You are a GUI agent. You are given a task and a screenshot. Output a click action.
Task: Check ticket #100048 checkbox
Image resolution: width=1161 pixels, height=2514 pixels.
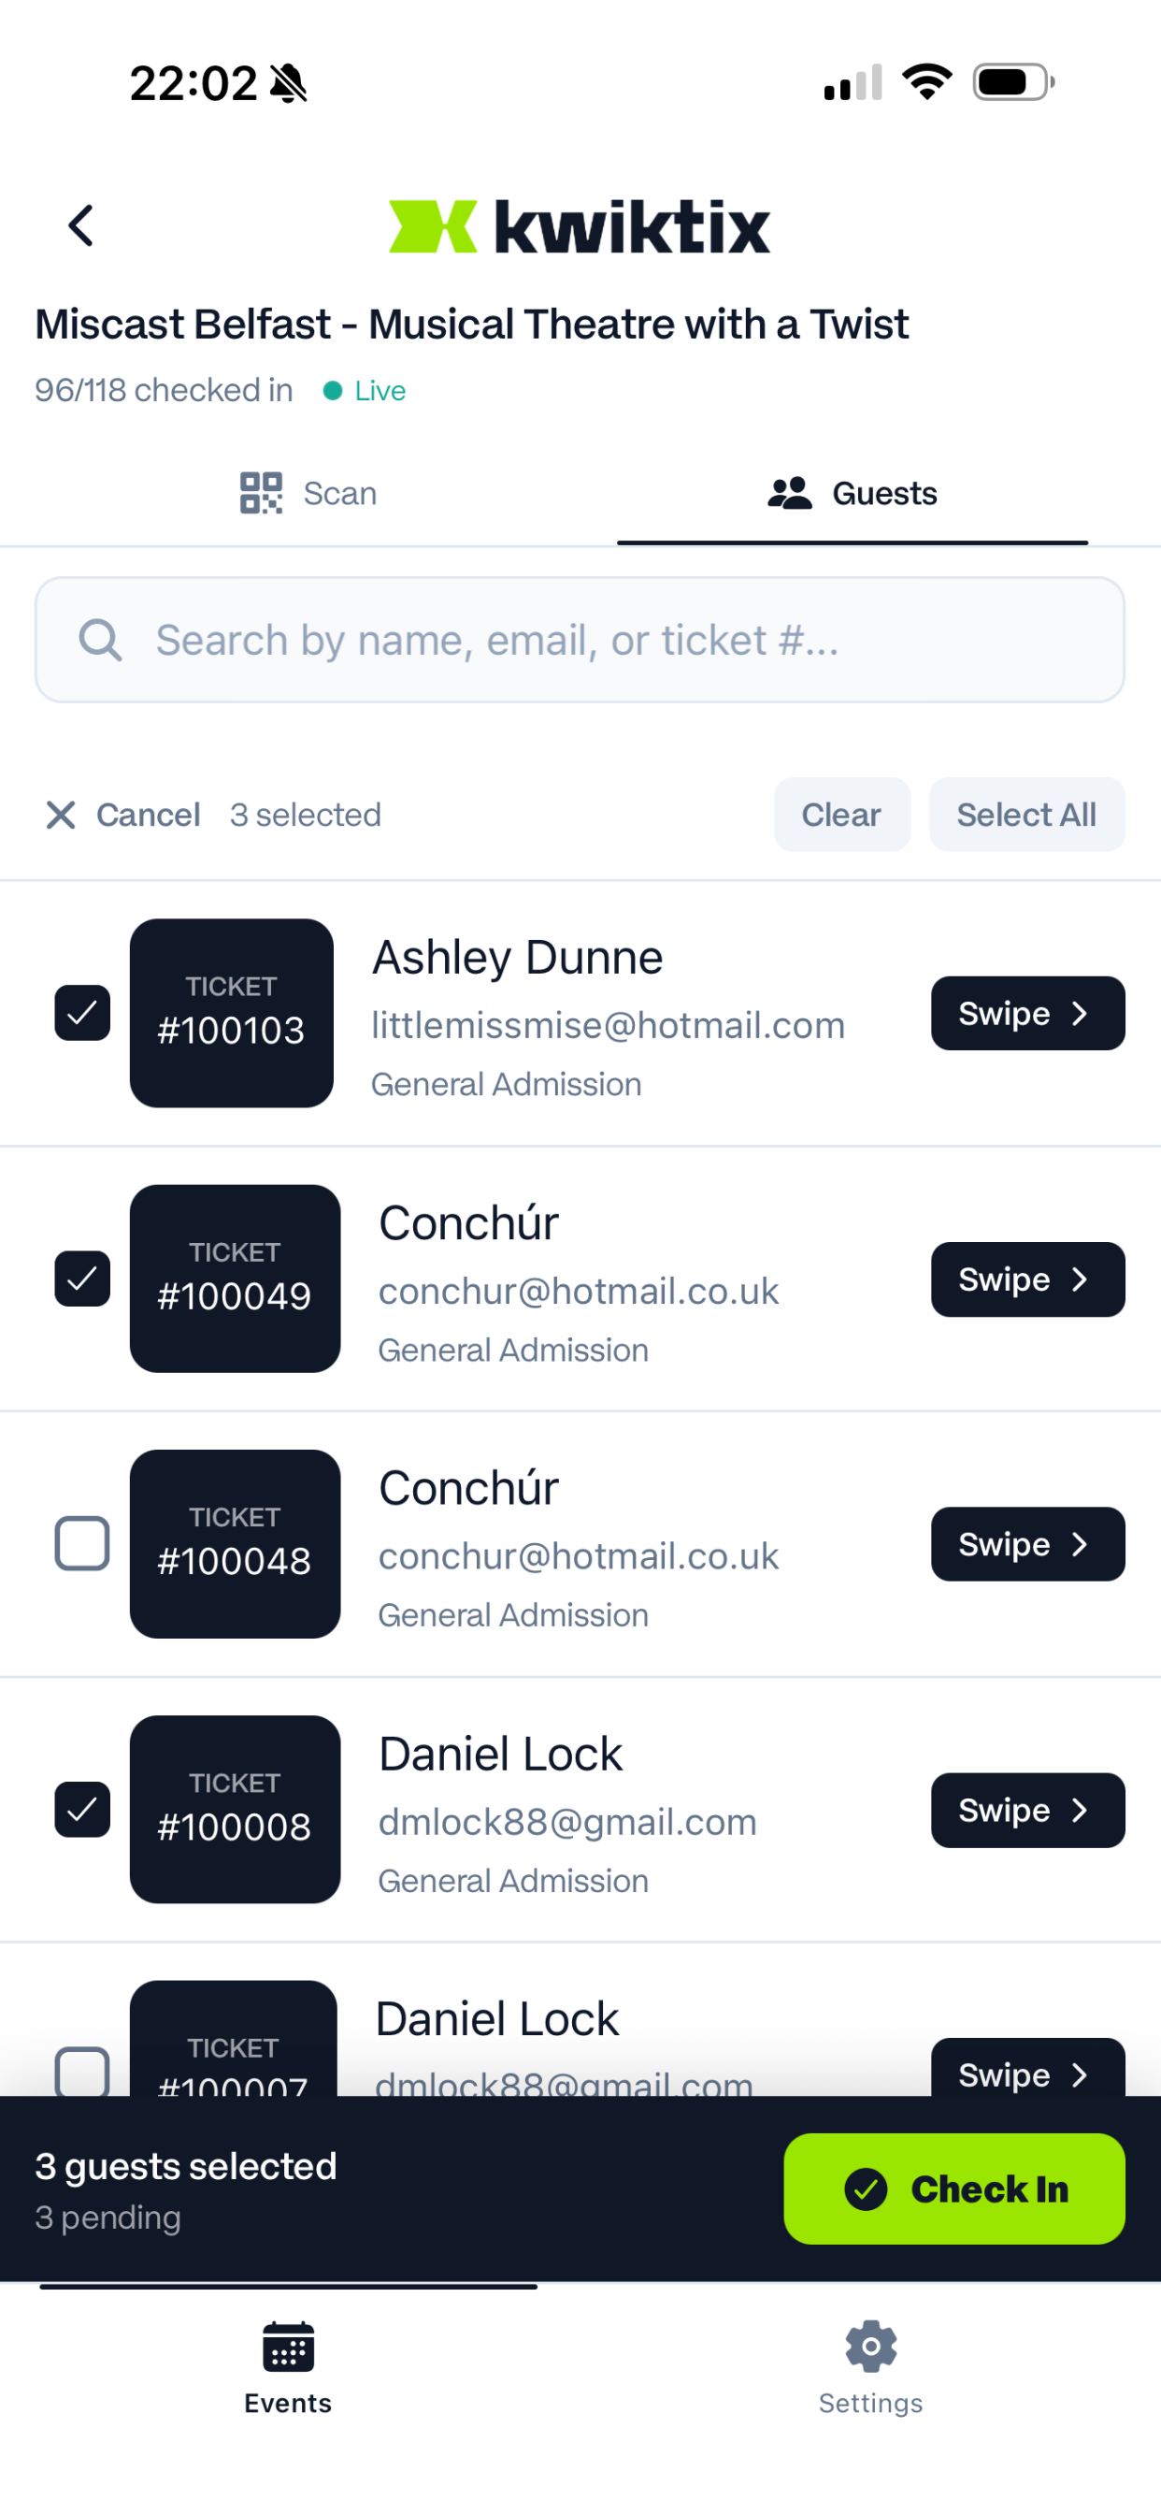[x=82, y=1544]
